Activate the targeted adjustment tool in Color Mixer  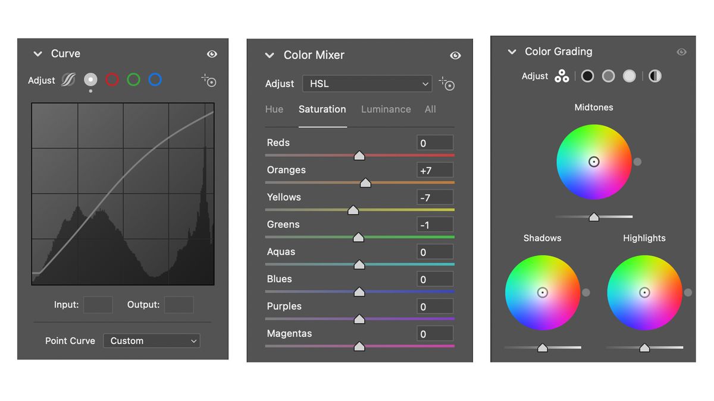[446, 84]
